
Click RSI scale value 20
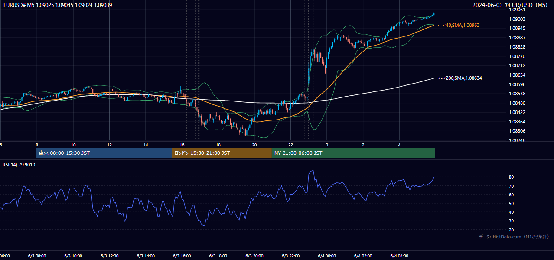click(x=512, y=230)
